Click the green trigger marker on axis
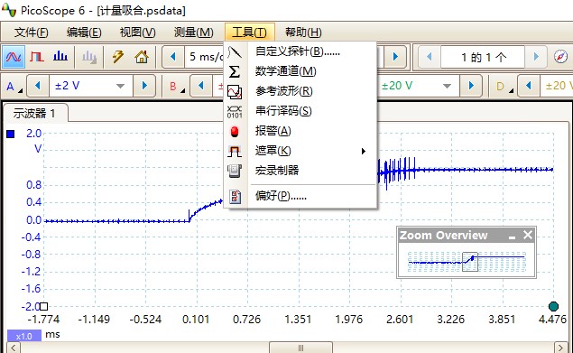573x353 pixels. [553, 306]
